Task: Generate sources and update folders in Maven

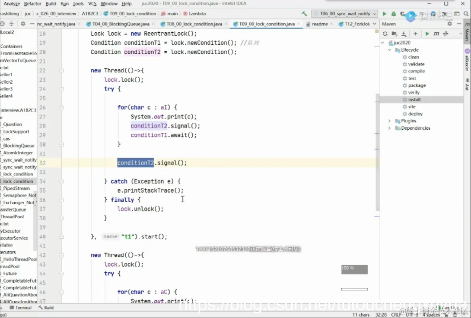Action: tap(395, 34)
